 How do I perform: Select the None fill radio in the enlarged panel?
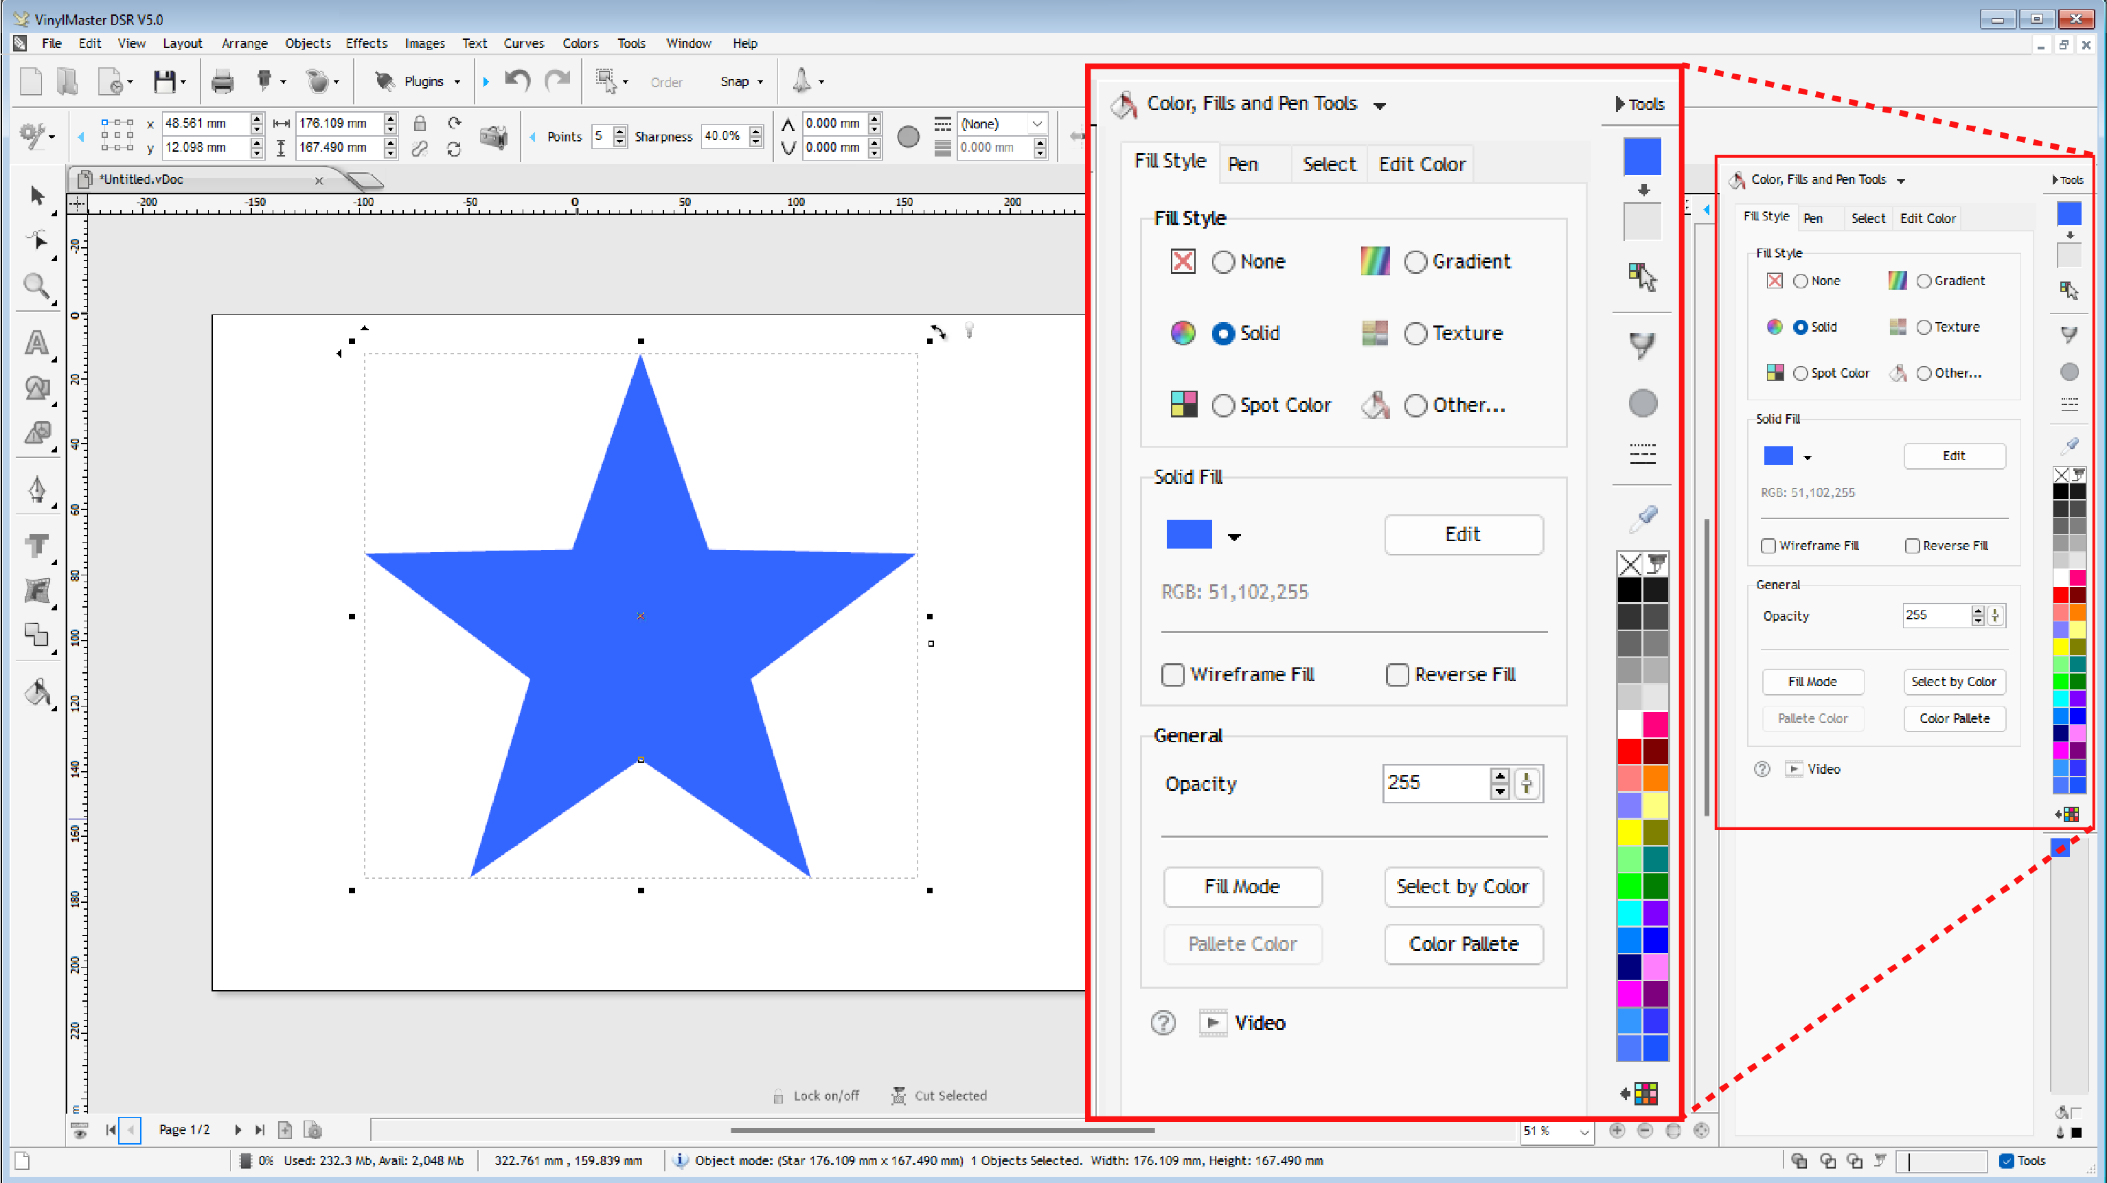point(1224,262)
